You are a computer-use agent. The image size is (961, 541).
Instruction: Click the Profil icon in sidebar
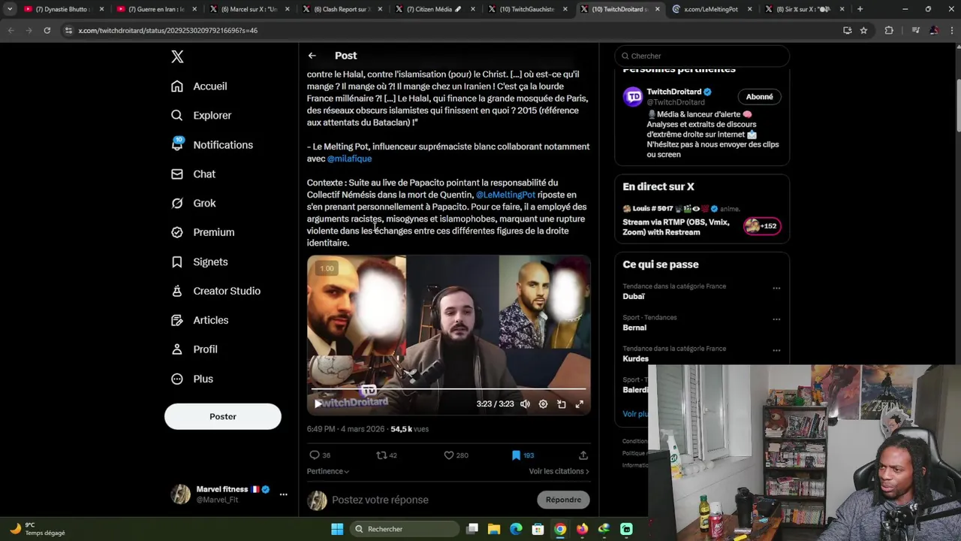pos(177,349)
